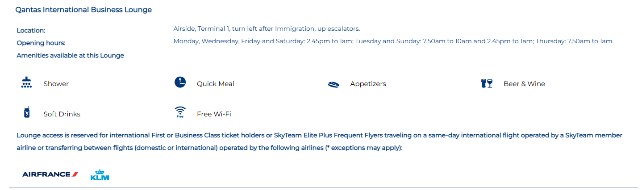This screenshot has height=190, width=642.
Task: Click the KLM crown logo
Action: tap(100, 175)
